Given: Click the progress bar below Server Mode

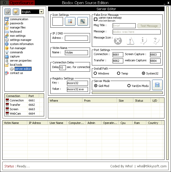Looking at the screenshot, I should [x=127, y=93].
